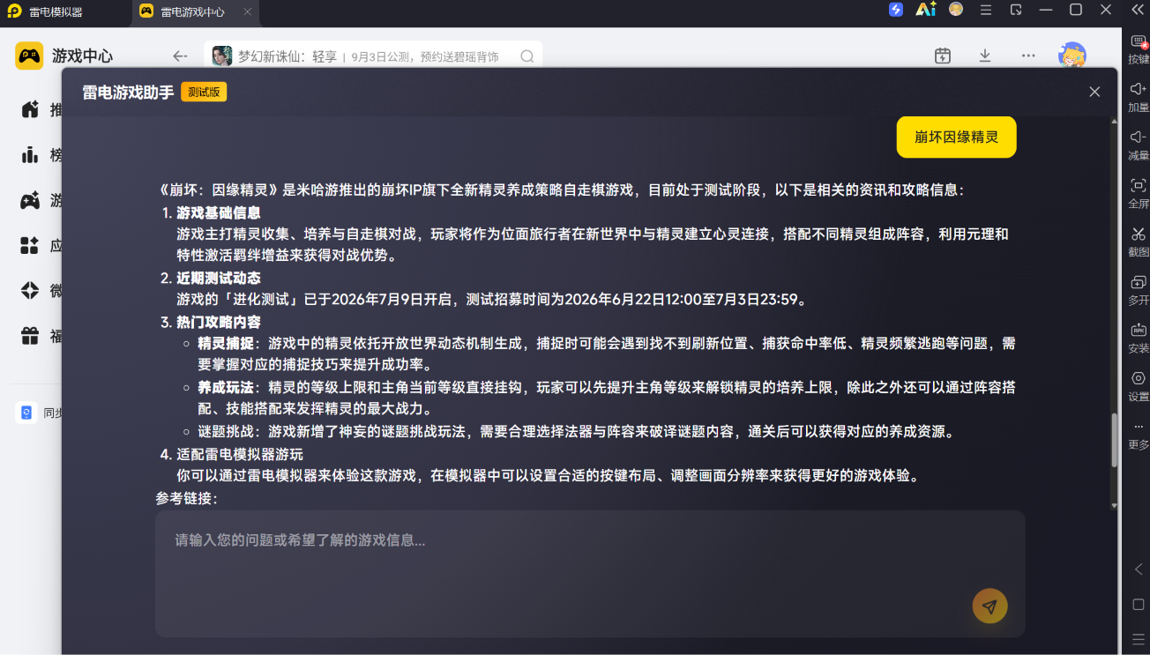
Task: Open the apps grid icon in left sidebar
Action: click(30, 245)
